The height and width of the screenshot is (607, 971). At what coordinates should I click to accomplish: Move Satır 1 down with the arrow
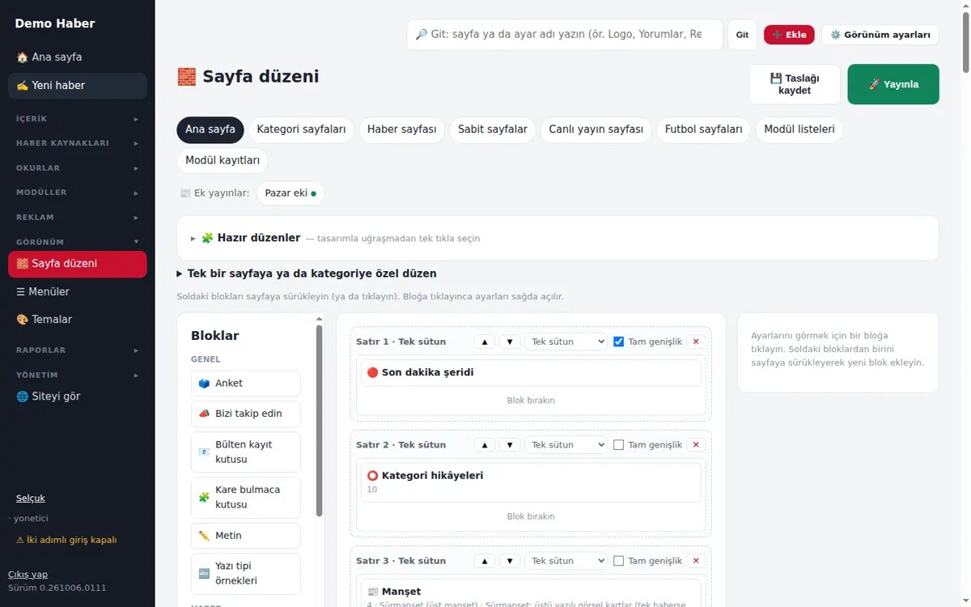coord(510,342)
